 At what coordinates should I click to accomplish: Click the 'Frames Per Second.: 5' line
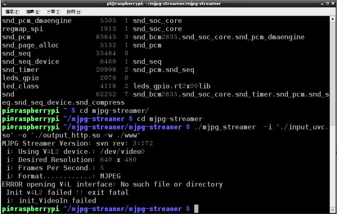(x=55, y=168)
